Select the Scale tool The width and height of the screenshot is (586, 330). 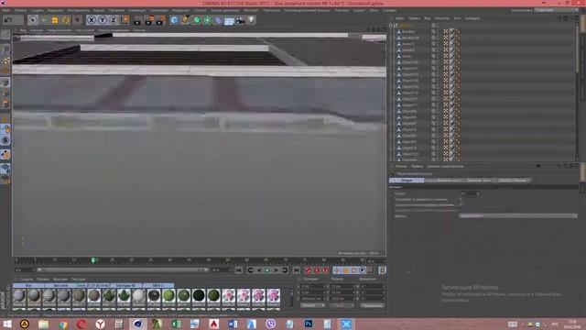[x=55, y=20]
